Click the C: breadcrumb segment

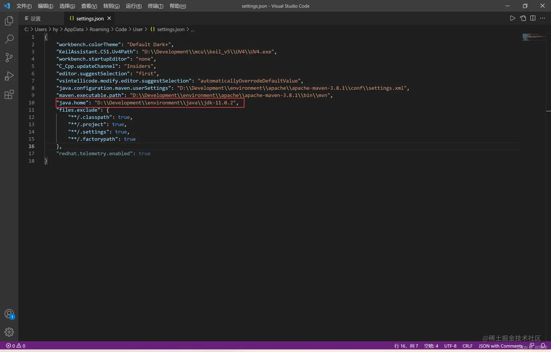pos(27,30)
